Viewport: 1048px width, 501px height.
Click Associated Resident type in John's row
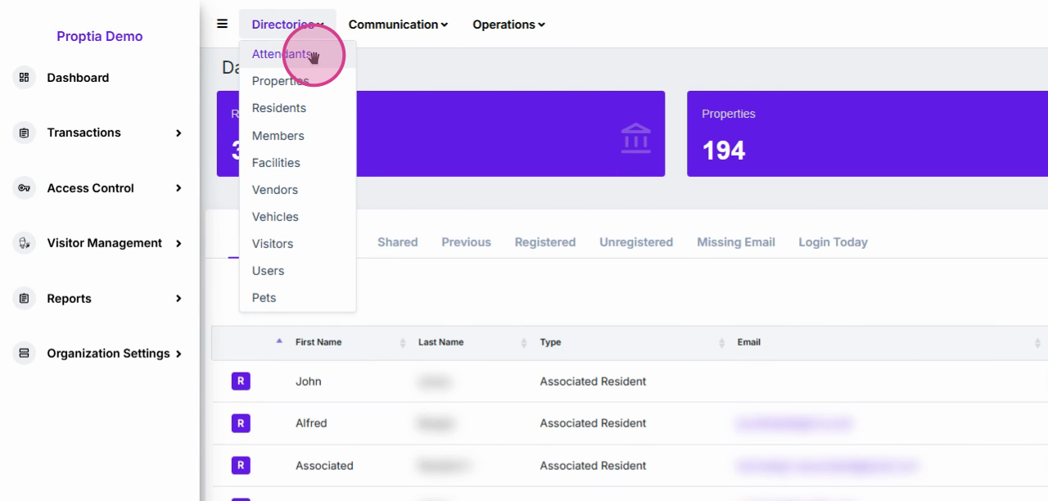[x=593, y=381]
